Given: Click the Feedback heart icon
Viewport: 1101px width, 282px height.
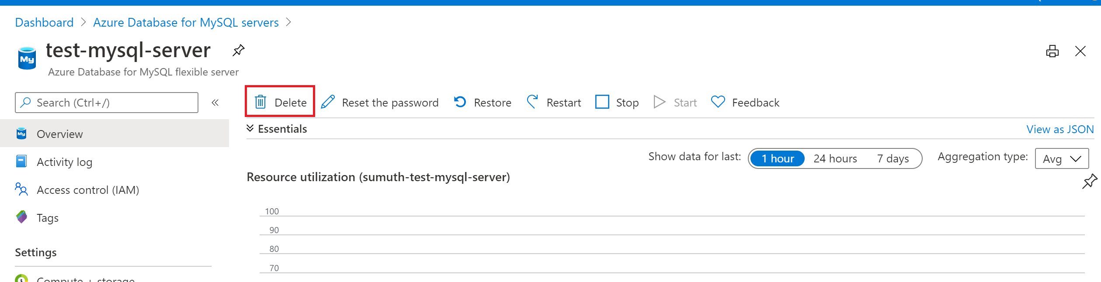Looking at the screenshot, I should pyautogui.click(x=718, y=102).
